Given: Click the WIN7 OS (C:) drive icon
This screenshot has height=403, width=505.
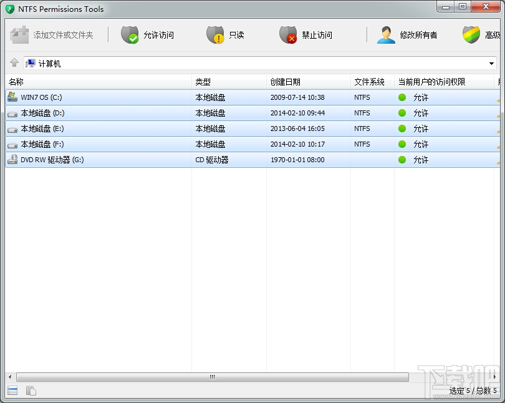Looking at the screenshot, I should 12,97.
